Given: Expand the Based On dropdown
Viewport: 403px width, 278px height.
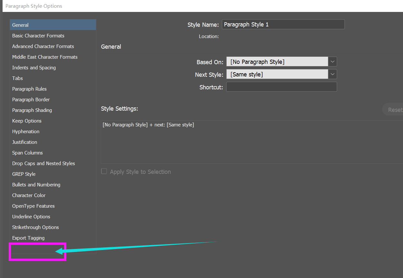Looking at the screenshot, I should [332, 61].
